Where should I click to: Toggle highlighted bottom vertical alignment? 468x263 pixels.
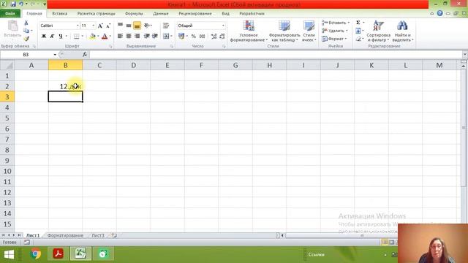point(137,26)
